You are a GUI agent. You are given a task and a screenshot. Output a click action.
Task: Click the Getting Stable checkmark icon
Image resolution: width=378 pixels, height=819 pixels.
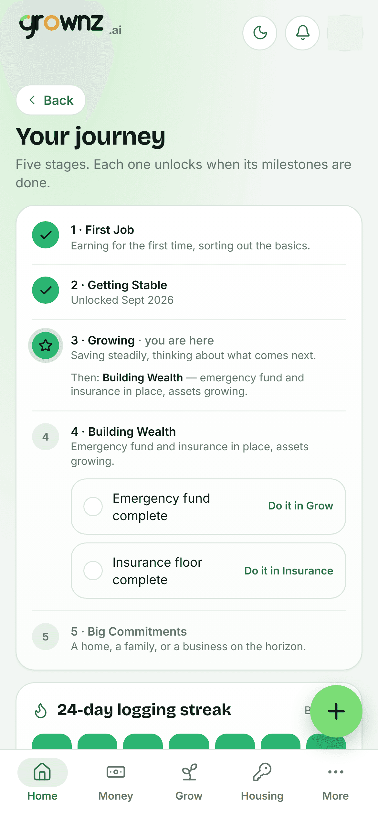click(x=46, y=290)
